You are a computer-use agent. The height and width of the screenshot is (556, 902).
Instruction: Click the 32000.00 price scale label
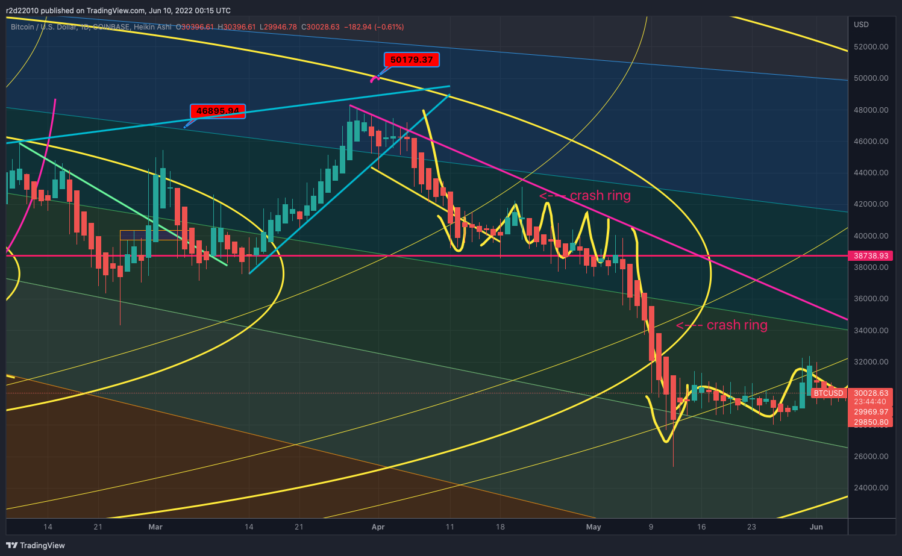pyautogui.click(x=871, y=362)
